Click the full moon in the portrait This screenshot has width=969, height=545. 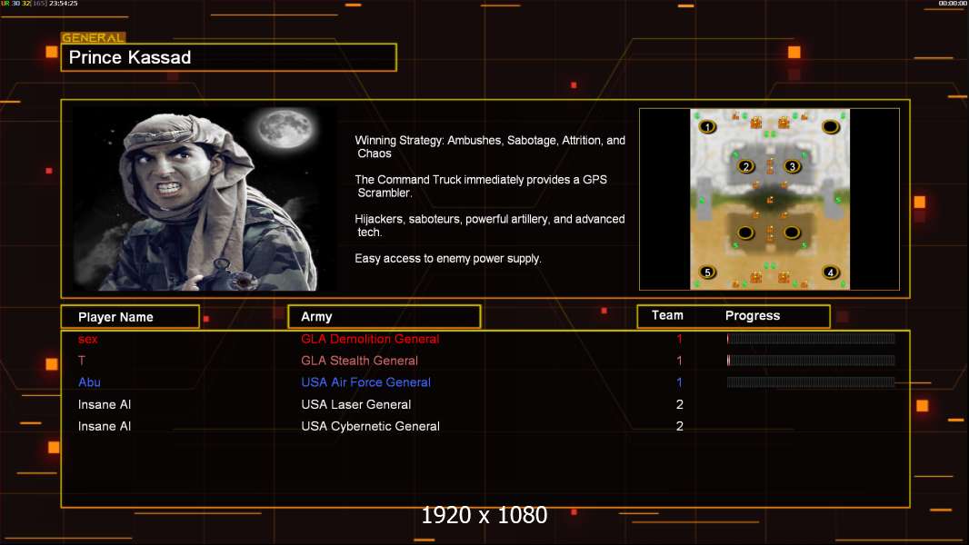285,128
